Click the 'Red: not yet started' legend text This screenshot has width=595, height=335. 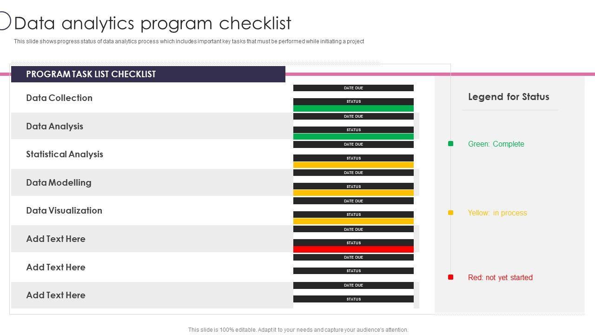(x=500, y=278)
